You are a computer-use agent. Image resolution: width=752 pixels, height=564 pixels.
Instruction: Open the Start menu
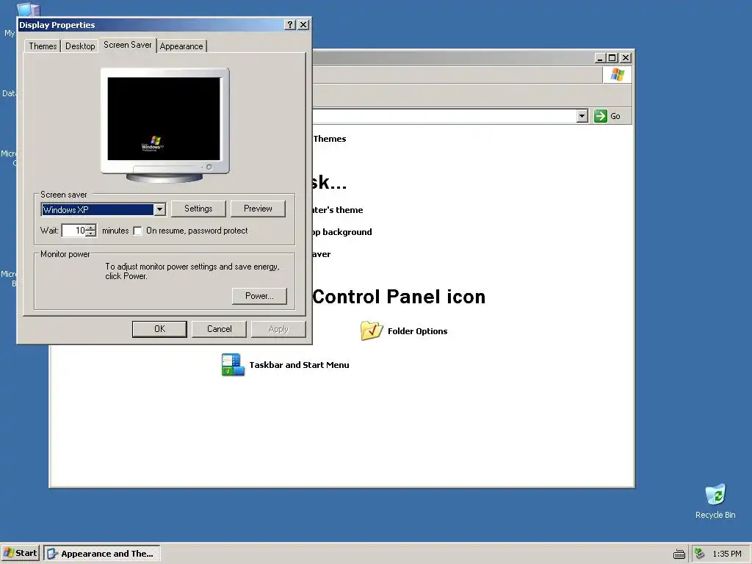(x=20, y=553)
